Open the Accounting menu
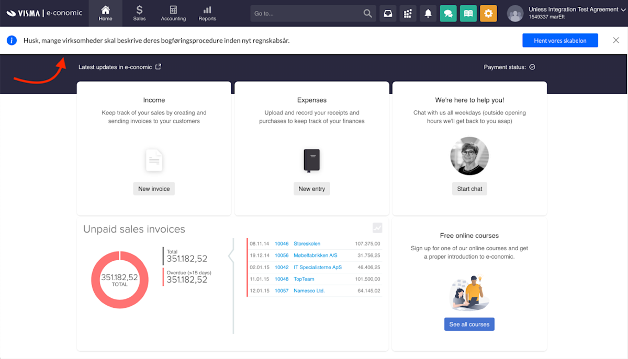This screenshot has height=359, width=628. pos(173,13)
